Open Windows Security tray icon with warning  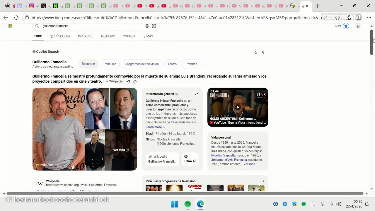[x=294, y=204]
